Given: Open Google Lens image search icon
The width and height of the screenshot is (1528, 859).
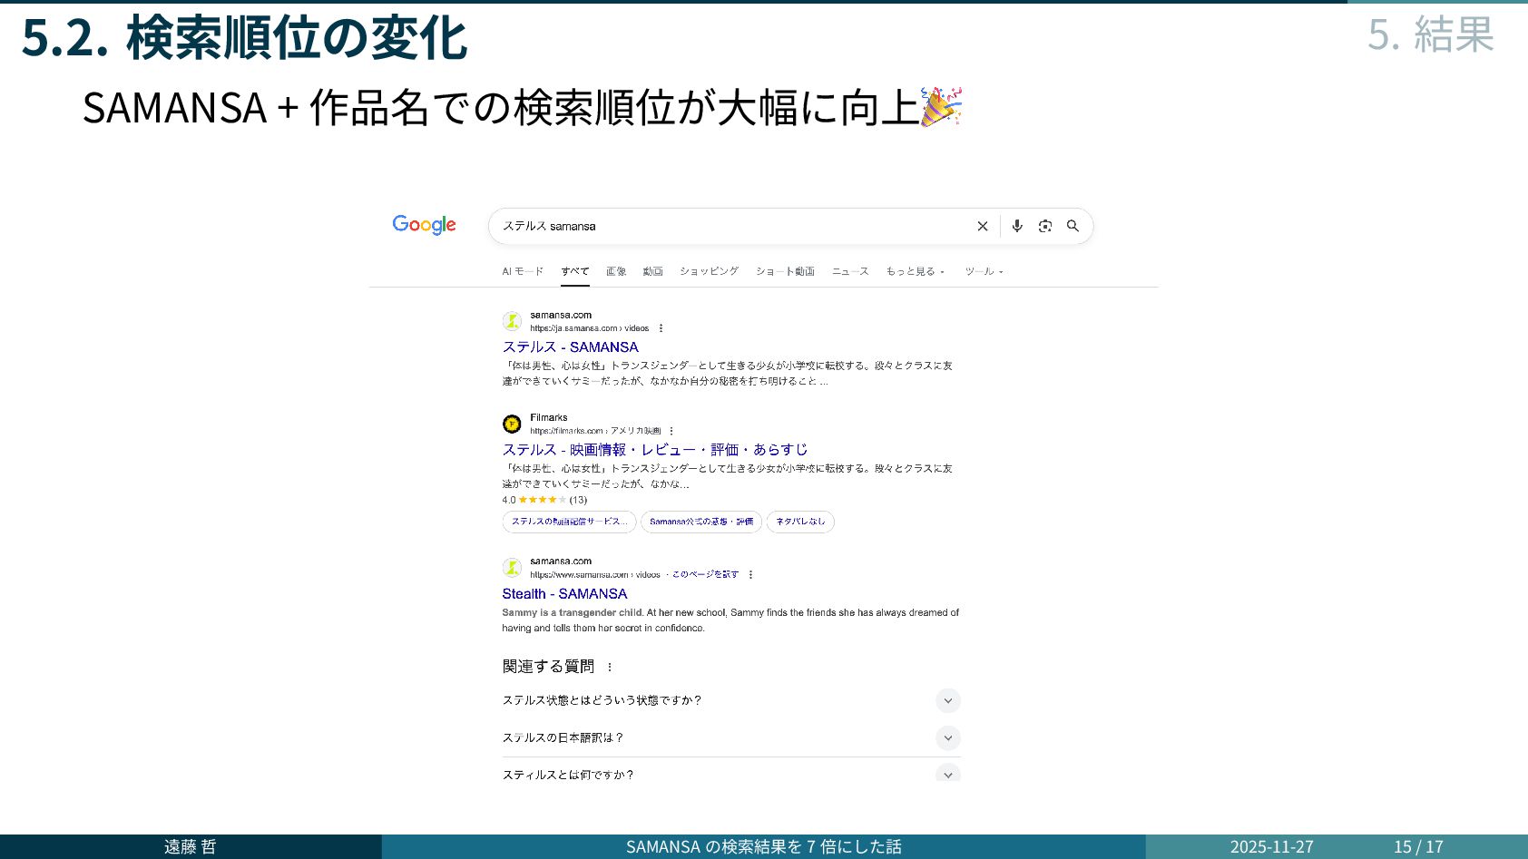Looking at the screenshot, I should point(1045,226).
